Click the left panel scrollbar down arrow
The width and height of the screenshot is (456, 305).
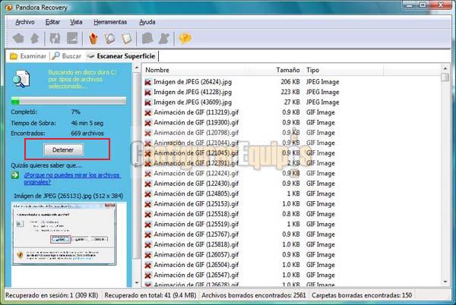[137, 282]
